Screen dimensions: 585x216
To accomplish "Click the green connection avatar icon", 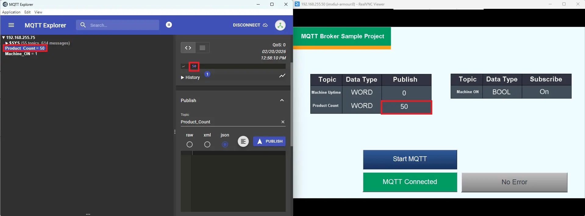I will pyautogui.click(x=280, y=25).
